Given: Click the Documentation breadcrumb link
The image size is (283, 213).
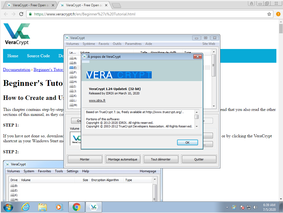Looking at the screenshot, I should pyautogui.click(x=17, y=70).
